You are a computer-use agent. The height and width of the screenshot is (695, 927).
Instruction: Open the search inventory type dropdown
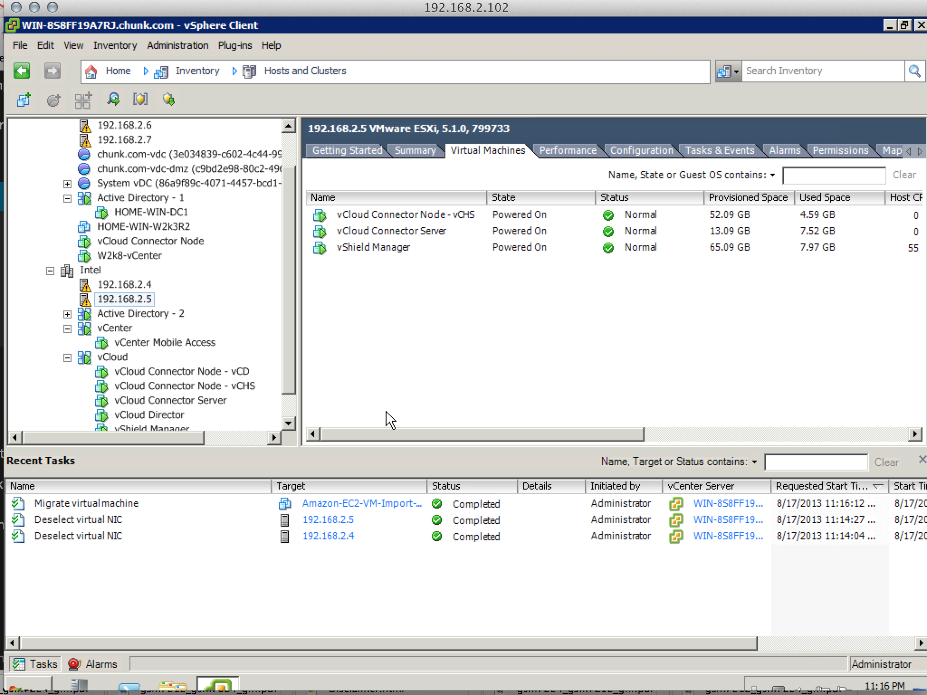pyautogui.click(x=728, y=71)
